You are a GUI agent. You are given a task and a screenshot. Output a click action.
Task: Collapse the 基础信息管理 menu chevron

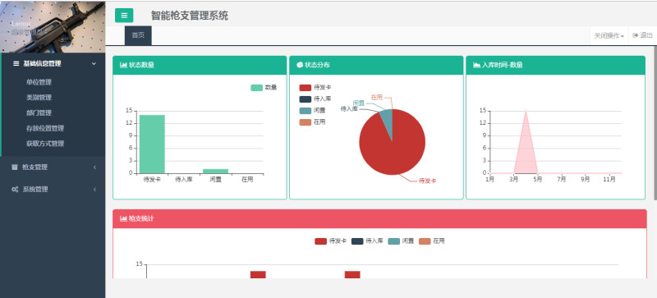pyautogui.click(x=94, y=64)
